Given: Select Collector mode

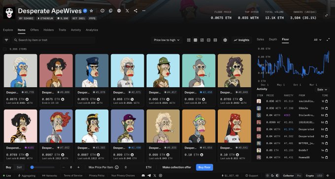Looking at the screenshot, I should click(288, 176).
